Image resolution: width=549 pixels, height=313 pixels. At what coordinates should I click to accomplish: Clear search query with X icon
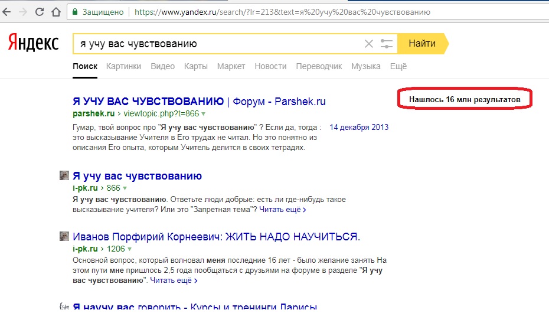369,44
